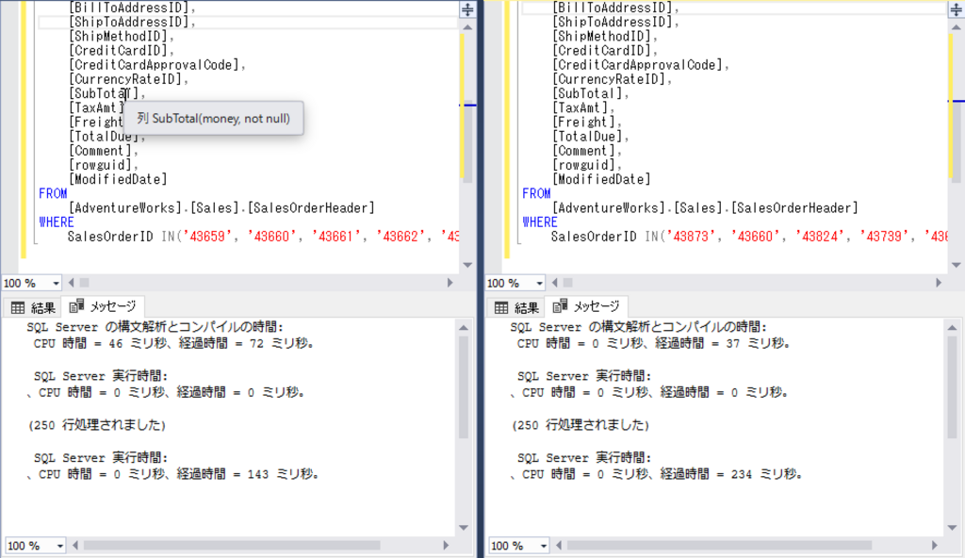Click scroll-right arrow at bottom of right messages pane

[x=935, y=546]
